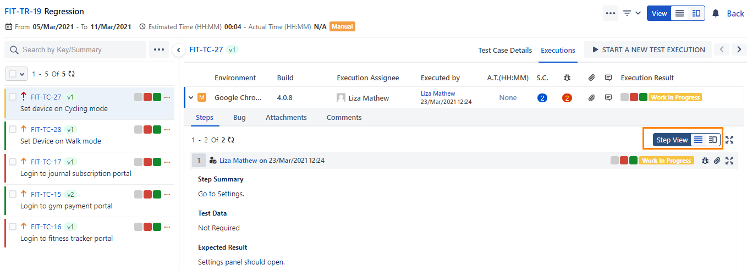747x270 pixels.
Task: Open FIT-TC-17 in the list
Action: [46, 162]
